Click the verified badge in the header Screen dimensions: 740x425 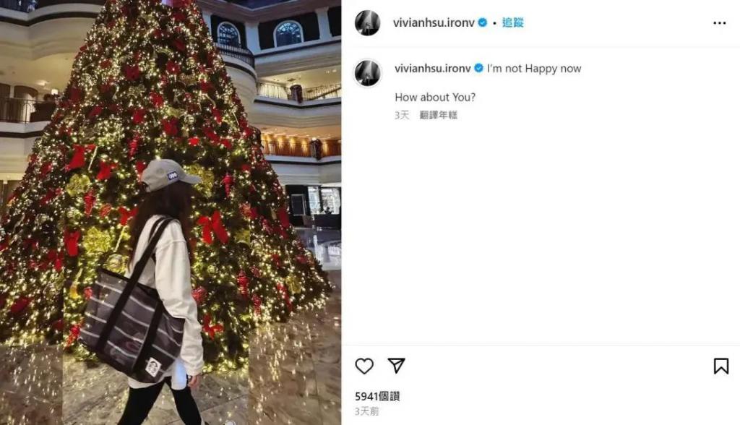click(x=483, y=22)
